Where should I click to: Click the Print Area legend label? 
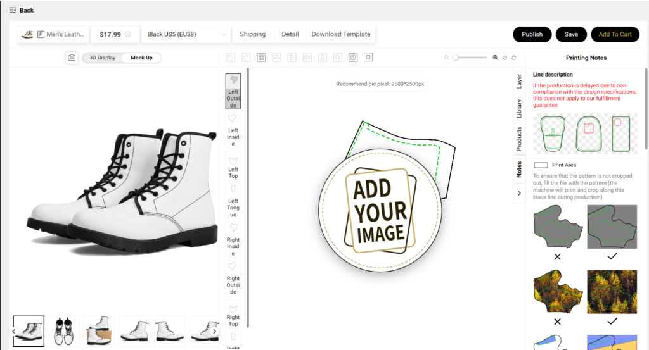pos(563,165)
